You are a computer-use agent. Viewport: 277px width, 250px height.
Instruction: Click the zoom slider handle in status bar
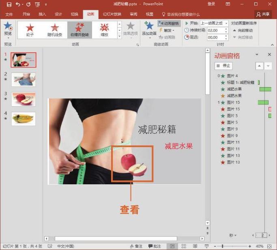[222, 246]
